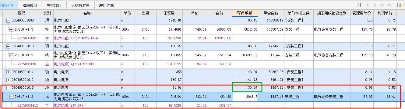Select cell with value 30.49
This screenshot has width=405, height=109.
click(x=245, y=88)
